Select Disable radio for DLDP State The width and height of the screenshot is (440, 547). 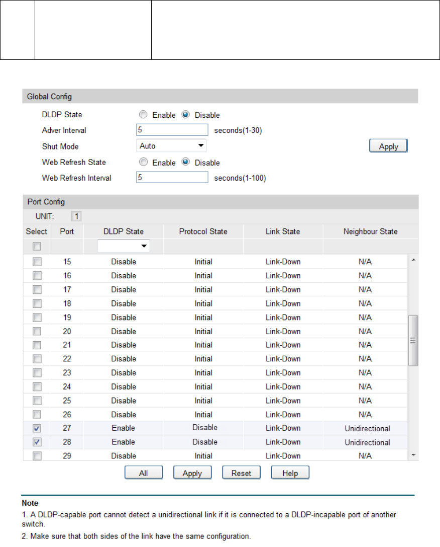point(186,114)
